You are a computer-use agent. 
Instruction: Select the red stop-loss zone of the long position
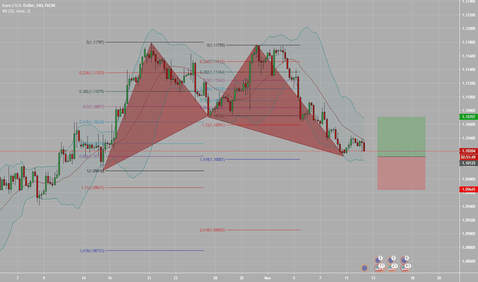point(401,173)
